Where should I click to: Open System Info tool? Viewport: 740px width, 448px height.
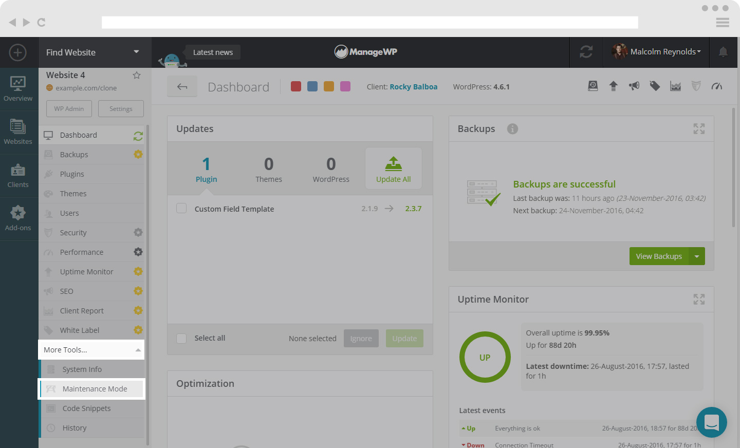pos(92,369)
